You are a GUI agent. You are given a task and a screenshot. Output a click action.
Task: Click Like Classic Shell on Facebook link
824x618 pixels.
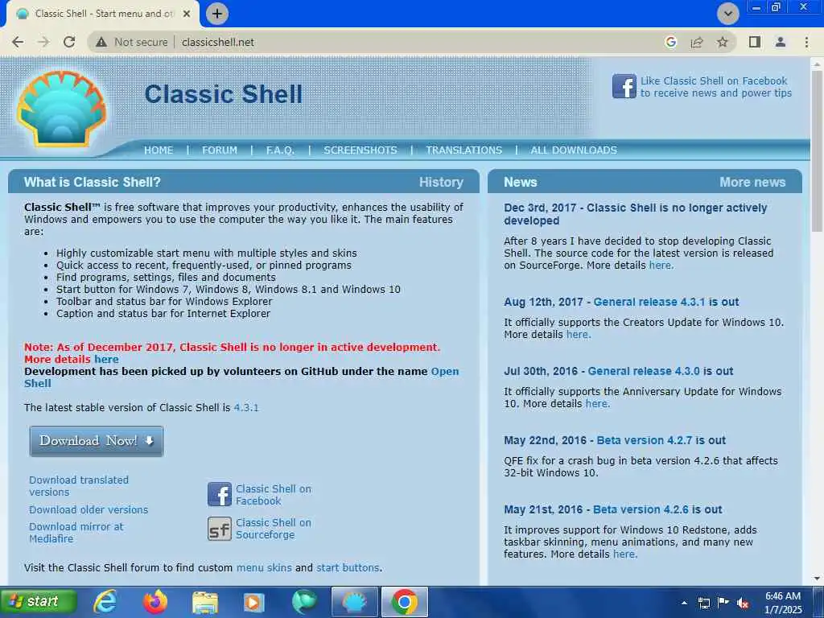[715, 87]
